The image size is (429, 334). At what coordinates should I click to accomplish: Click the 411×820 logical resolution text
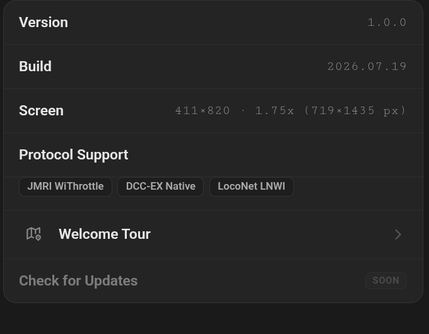203,111
